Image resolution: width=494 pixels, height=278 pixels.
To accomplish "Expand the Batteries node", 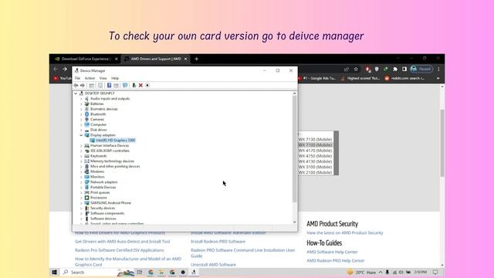I will click(81, 103).
